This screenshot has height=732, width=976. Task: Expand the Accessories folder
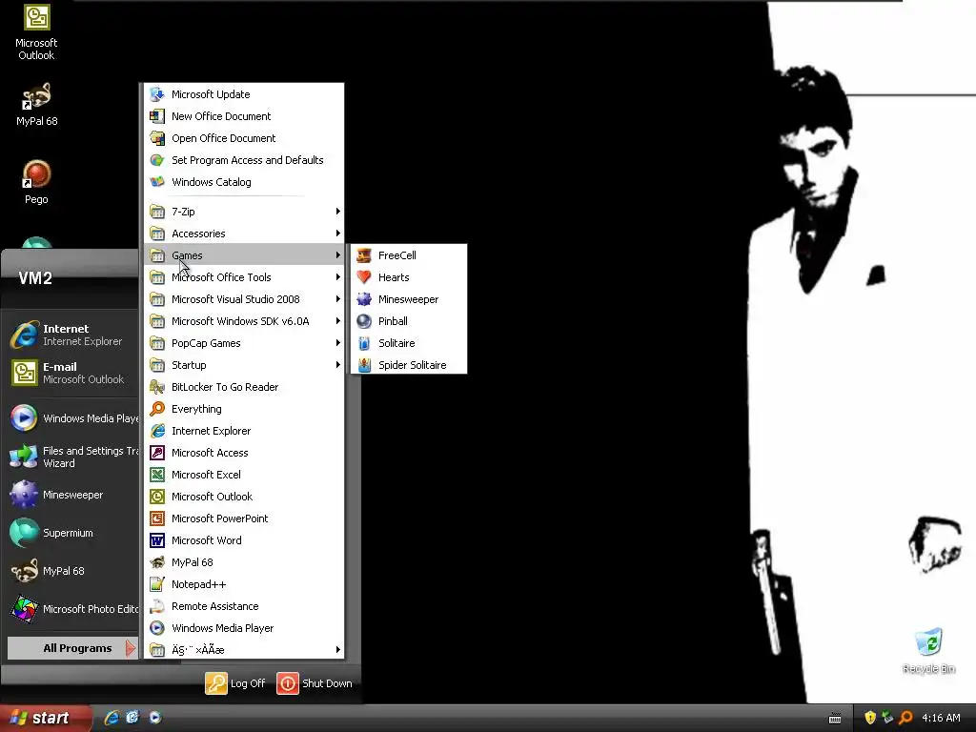click(244, 234)
